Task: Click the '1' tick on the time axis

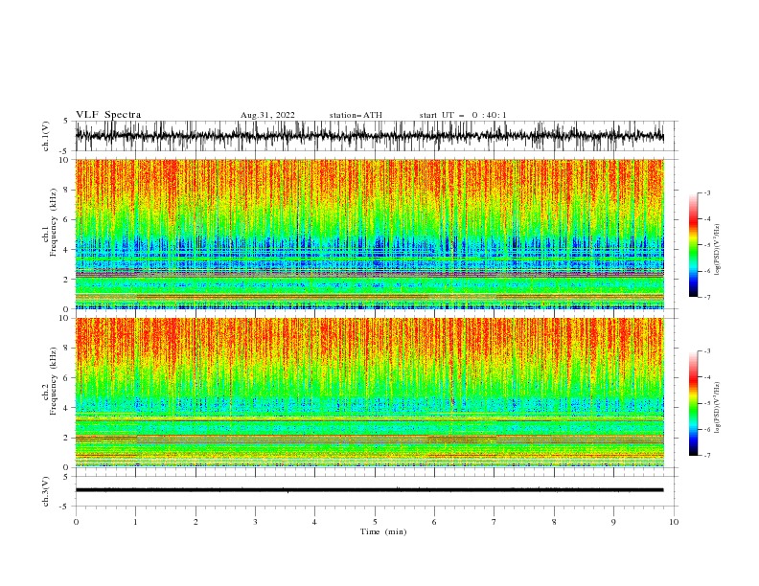Action: (135, 522)
